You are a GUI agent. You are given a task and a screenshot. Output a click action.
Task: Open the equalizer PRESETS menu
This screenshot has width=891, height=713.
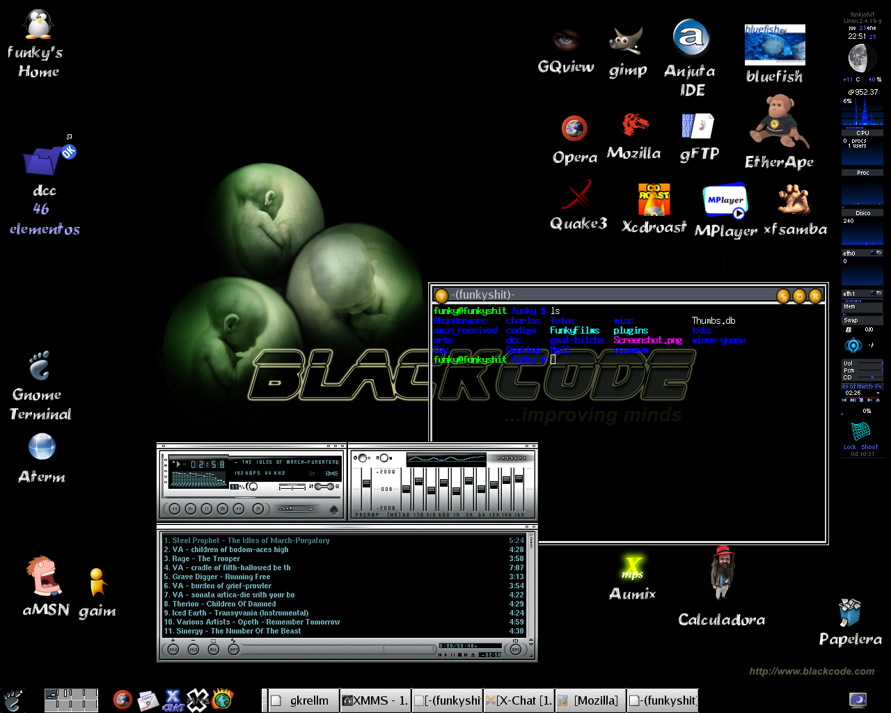tap(512, 458)
